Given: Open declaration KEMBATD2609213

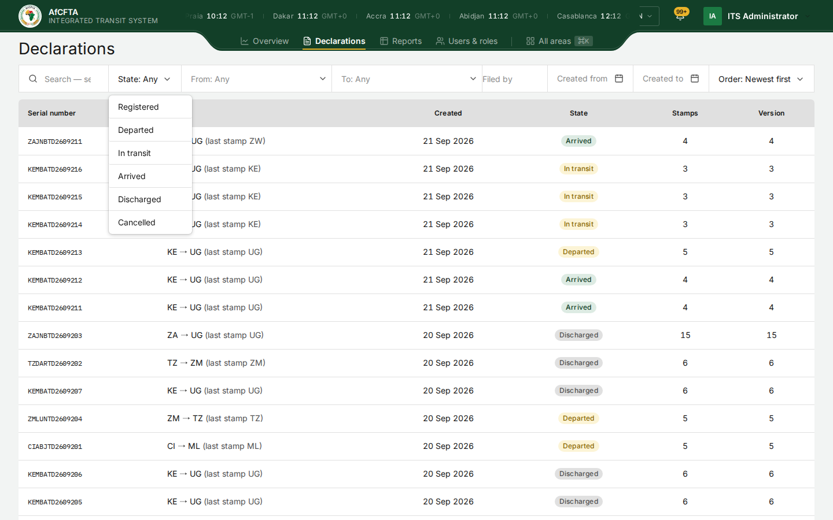Looking at the screenshot, I should (x=55, y=252).
